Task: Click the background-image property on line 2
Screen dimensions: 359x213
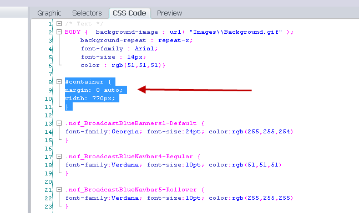Action: (127, 32)
